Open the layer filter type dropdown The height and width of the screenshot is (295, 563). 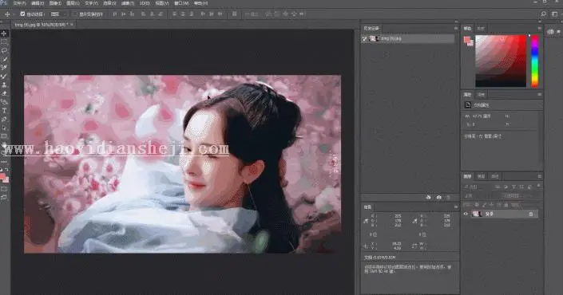[x=478, y=187]
